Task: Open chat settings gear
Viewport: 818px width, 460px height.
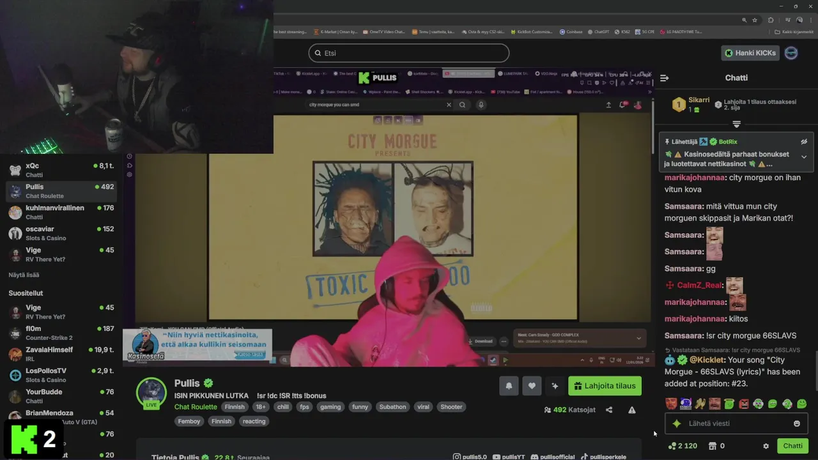Action: pyautogui.click(x=766, y=446)
